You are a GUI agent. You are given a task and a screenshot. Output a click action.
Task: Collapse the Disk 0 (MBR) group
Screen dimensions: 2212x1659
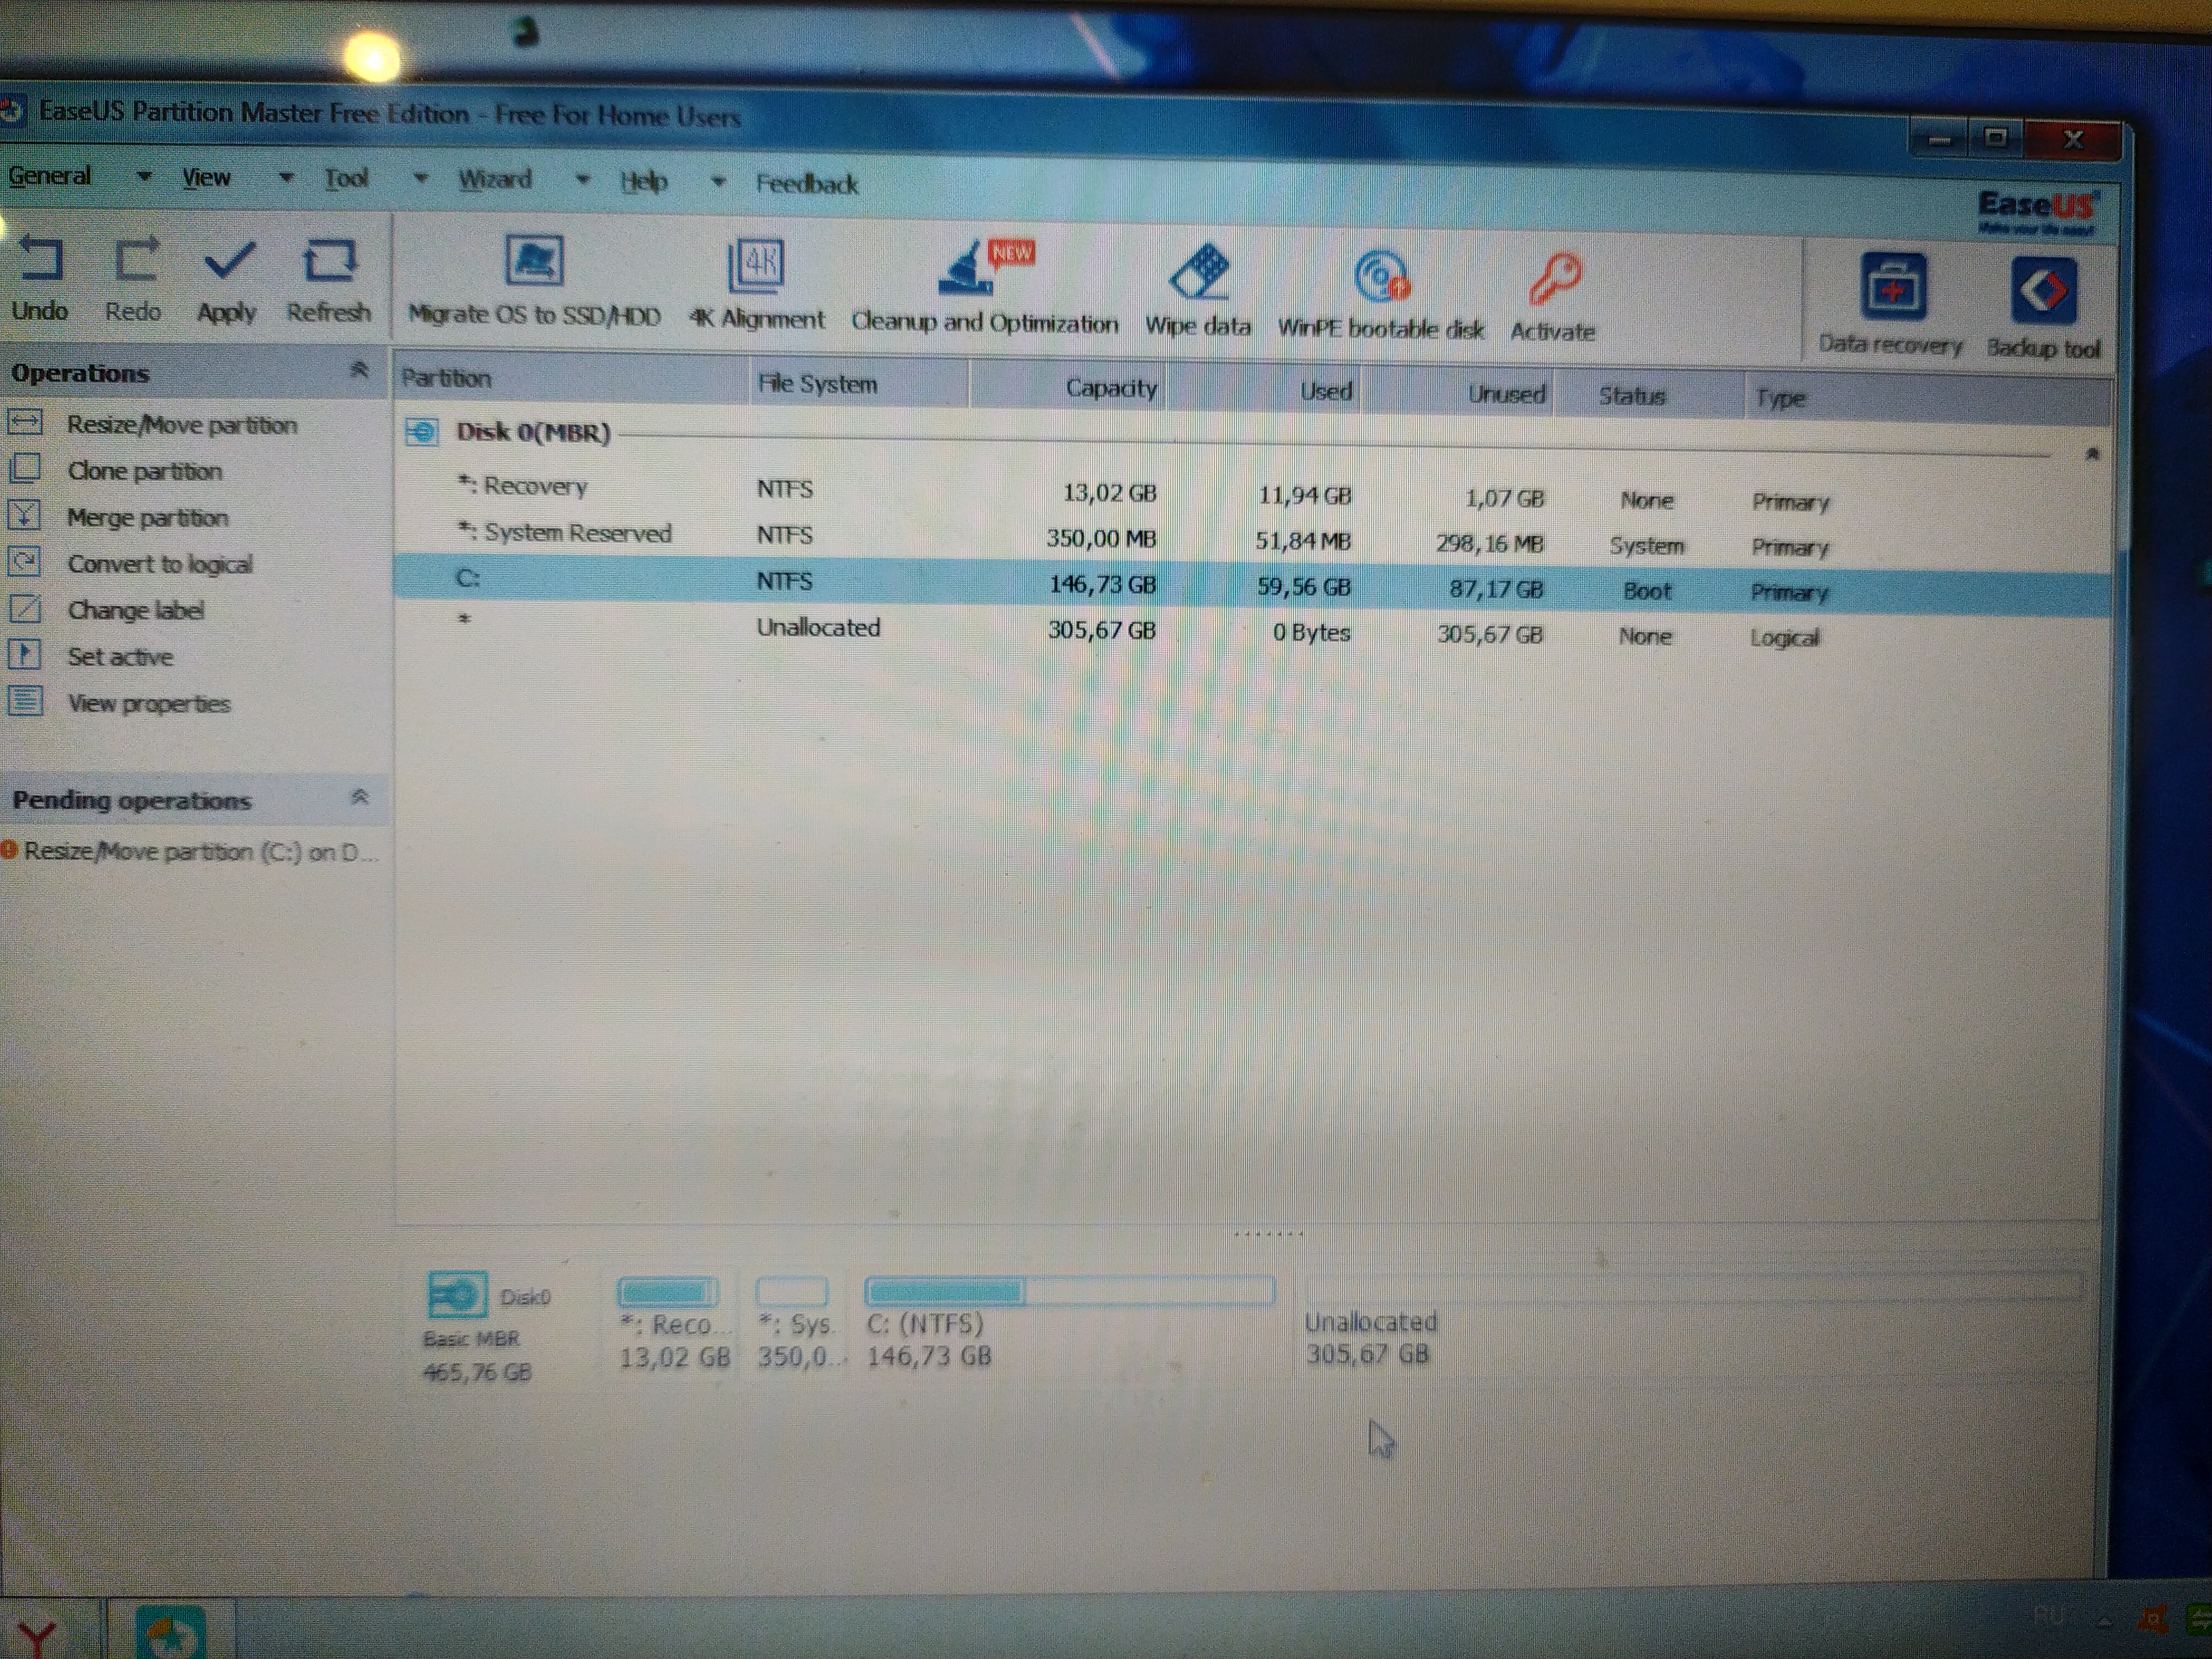tap(2091, 455)
